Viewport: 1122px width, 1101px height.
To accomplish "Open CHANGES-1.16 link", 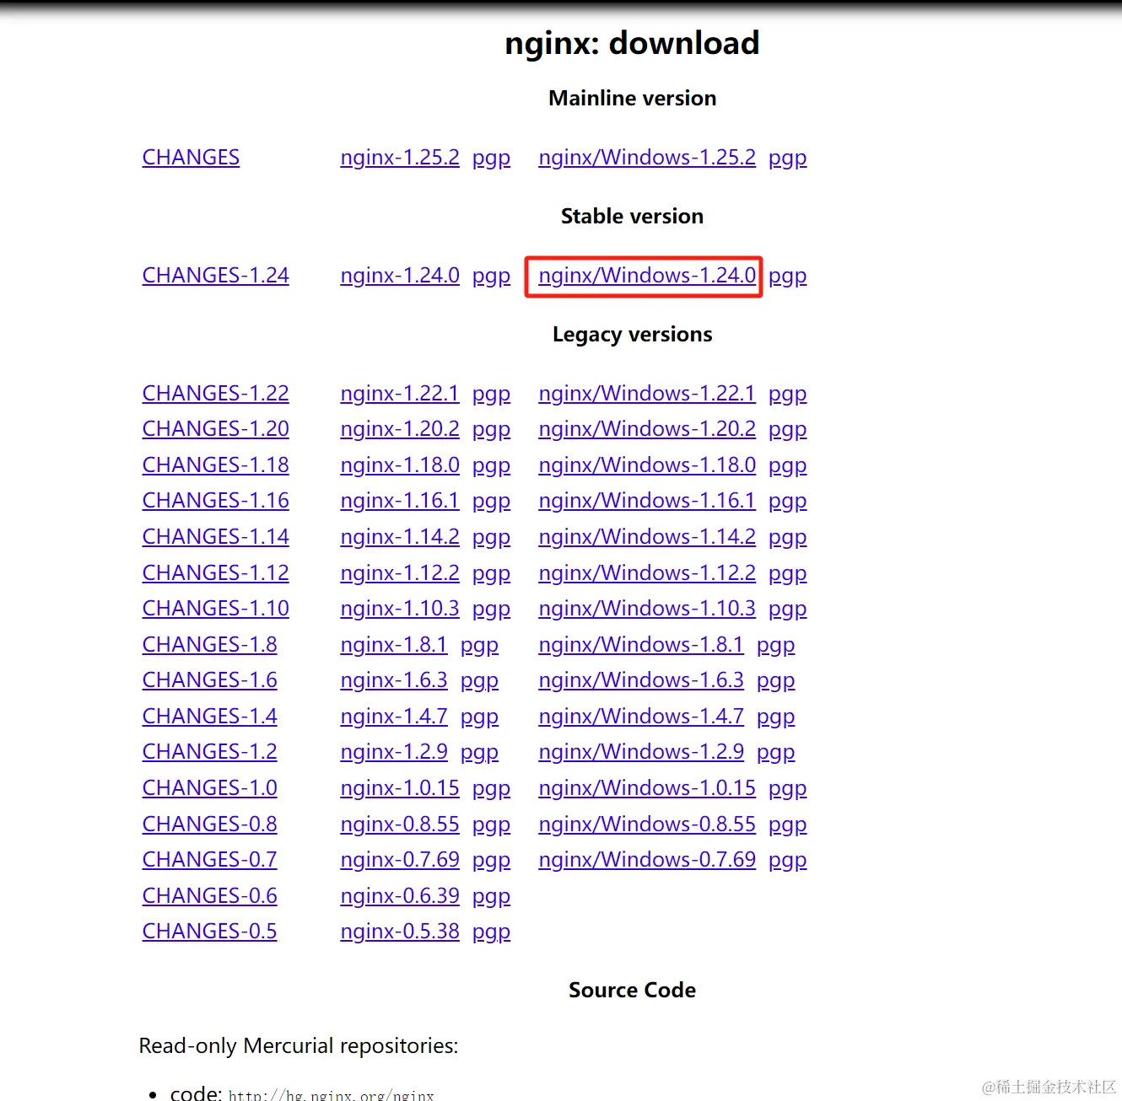I will coord(215,501).
